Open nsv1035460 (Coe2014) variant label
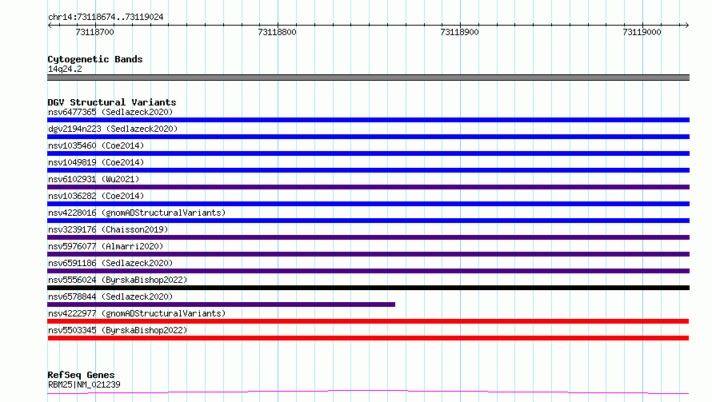The height and width of the screenshot is (402, 712). 96,145
